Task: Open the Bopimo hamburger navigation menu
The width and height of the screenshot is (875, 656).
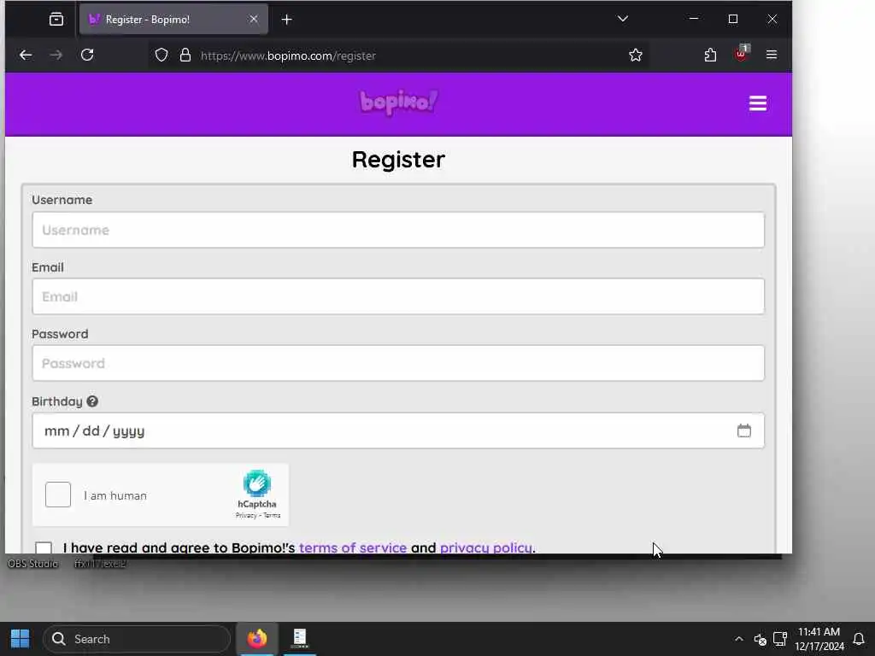Action: 757,103
